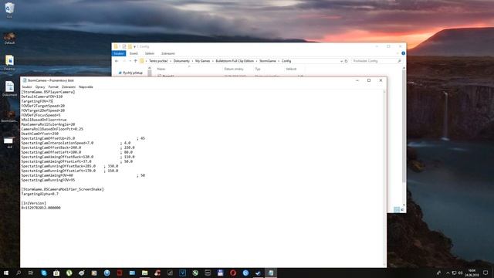Open Microsoft Store taskbar icon
The image size is (494, 278).
pos(56,273)
